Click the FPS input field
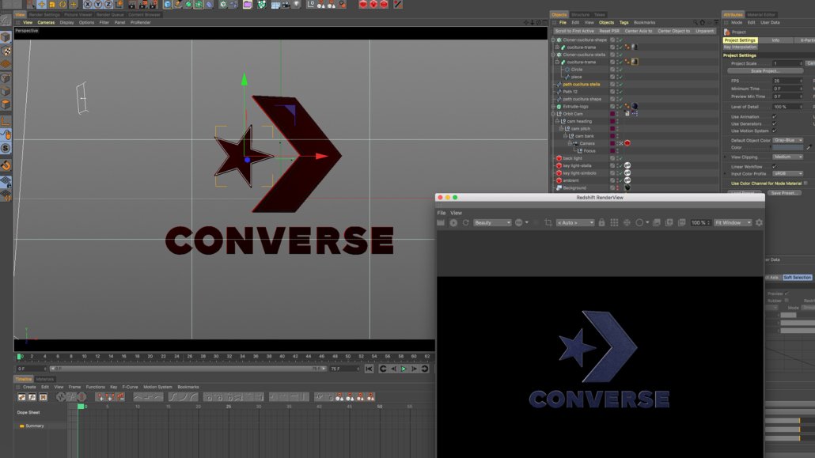 click(787, 81)
